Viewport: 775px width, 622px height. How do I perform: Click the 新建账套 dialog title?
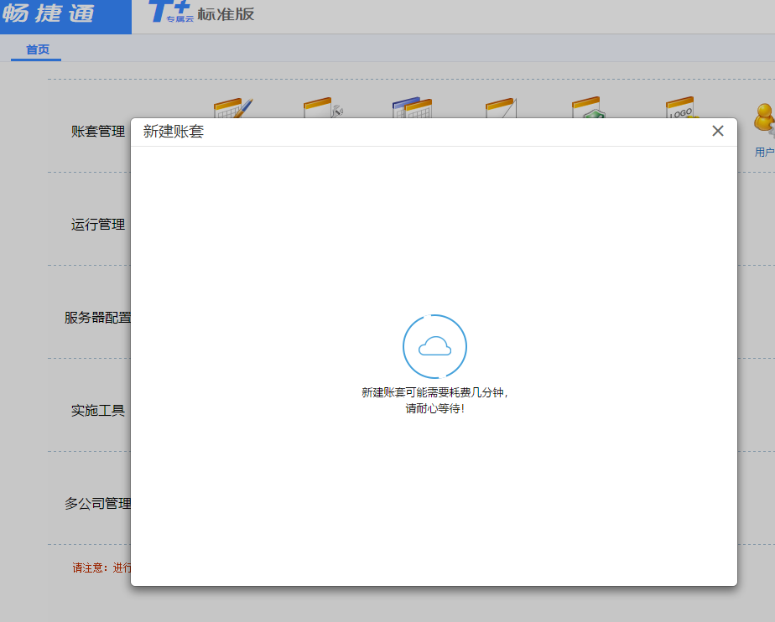(x=174, y=132)
